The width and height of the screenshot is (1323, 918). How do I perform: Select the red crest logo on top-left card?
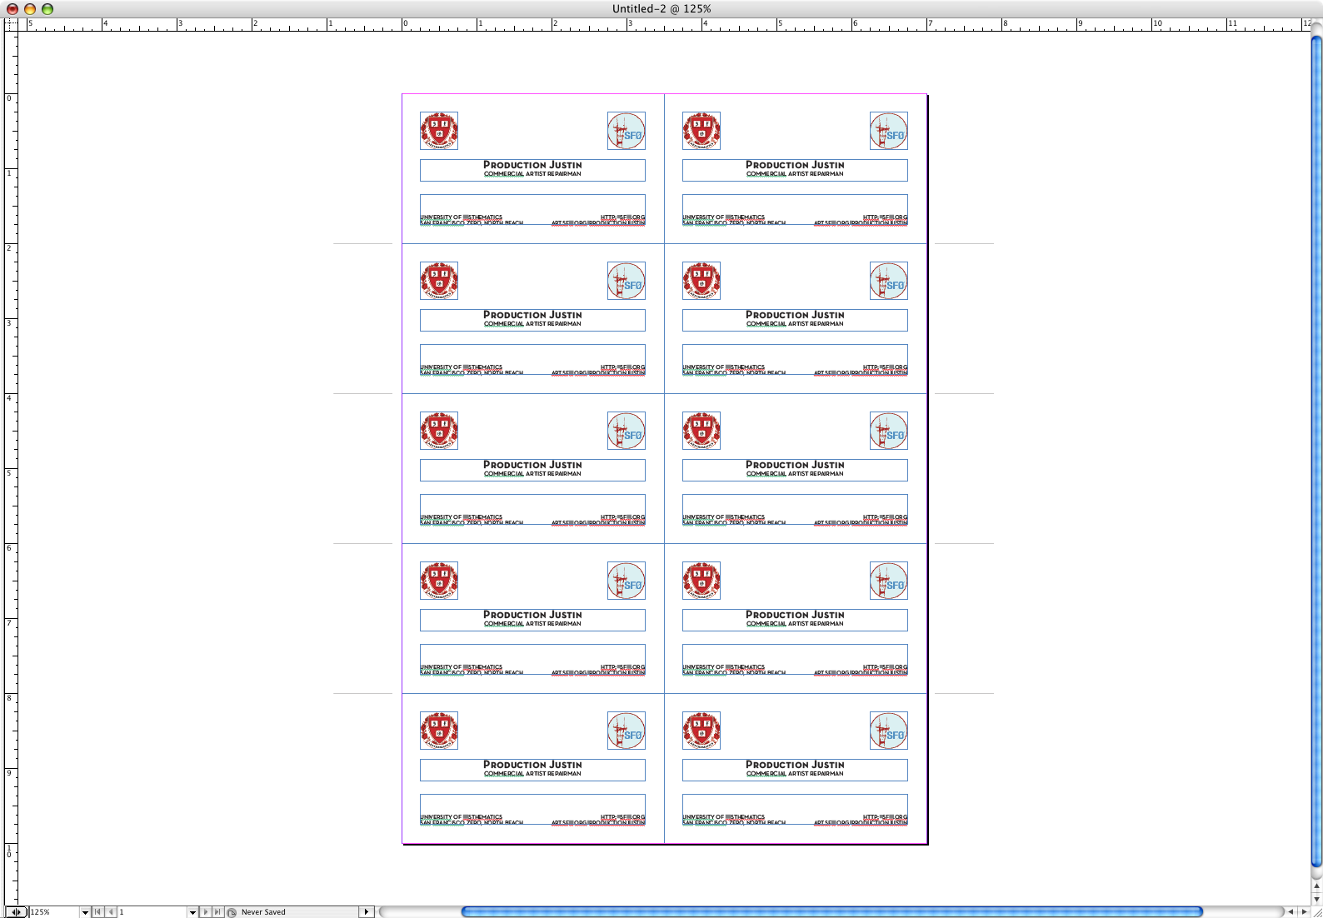[439, 131]
